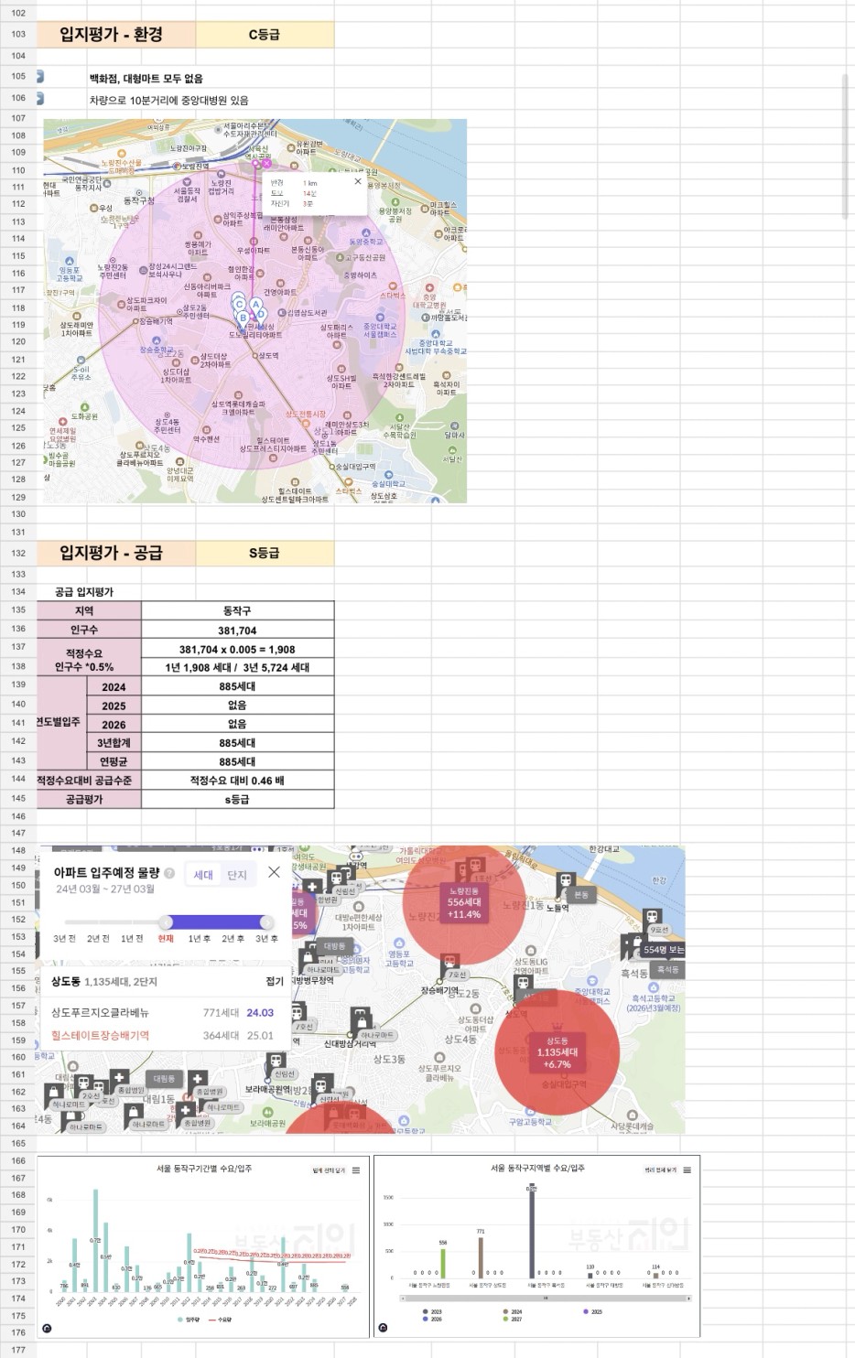The height and width of the screenshot is (1358, 855).
Task: Toggle the 입주량 legend series
Action: 189,1320
